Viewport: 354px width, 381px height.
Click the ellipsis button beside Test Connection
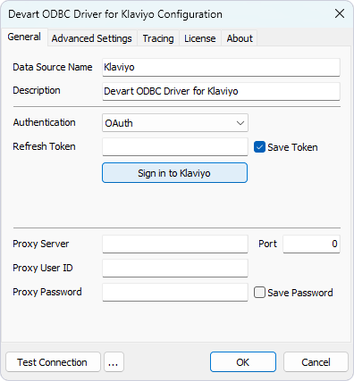(114, 362)
